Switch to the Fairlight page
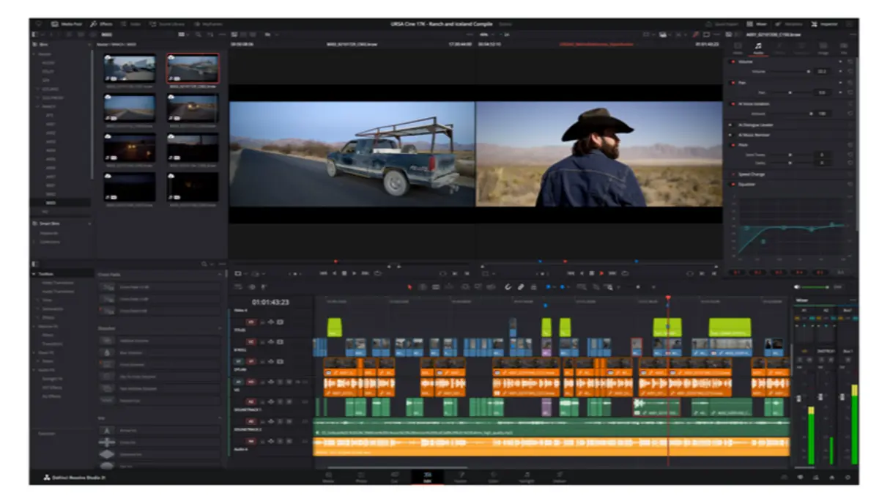 tap(526, 476)
